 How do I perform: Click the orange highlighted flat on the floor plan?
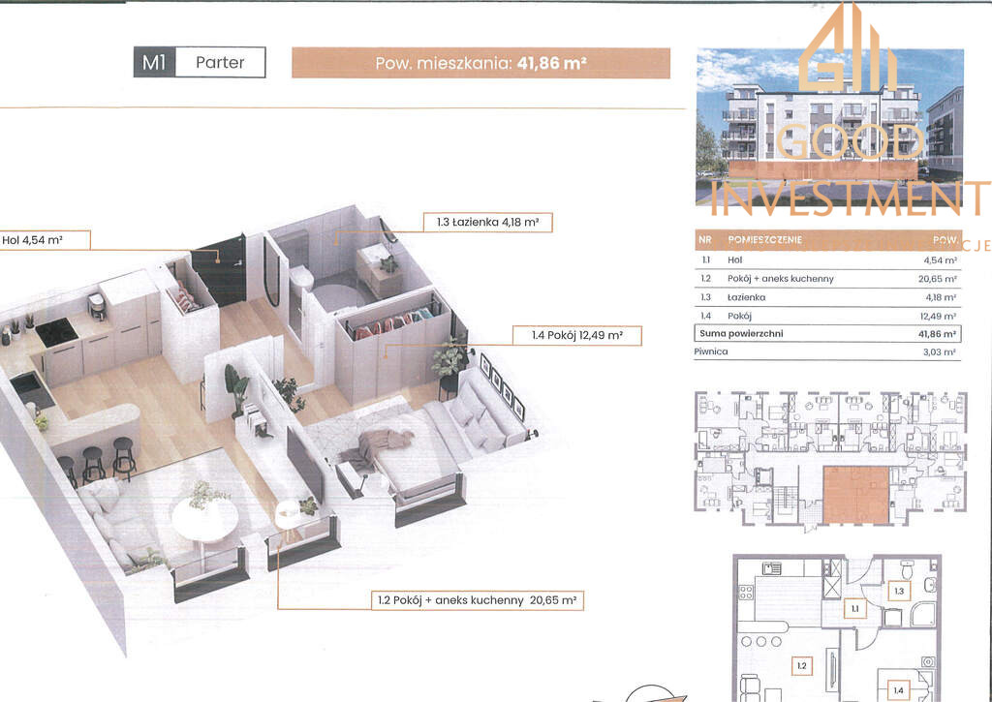point(856,495)
